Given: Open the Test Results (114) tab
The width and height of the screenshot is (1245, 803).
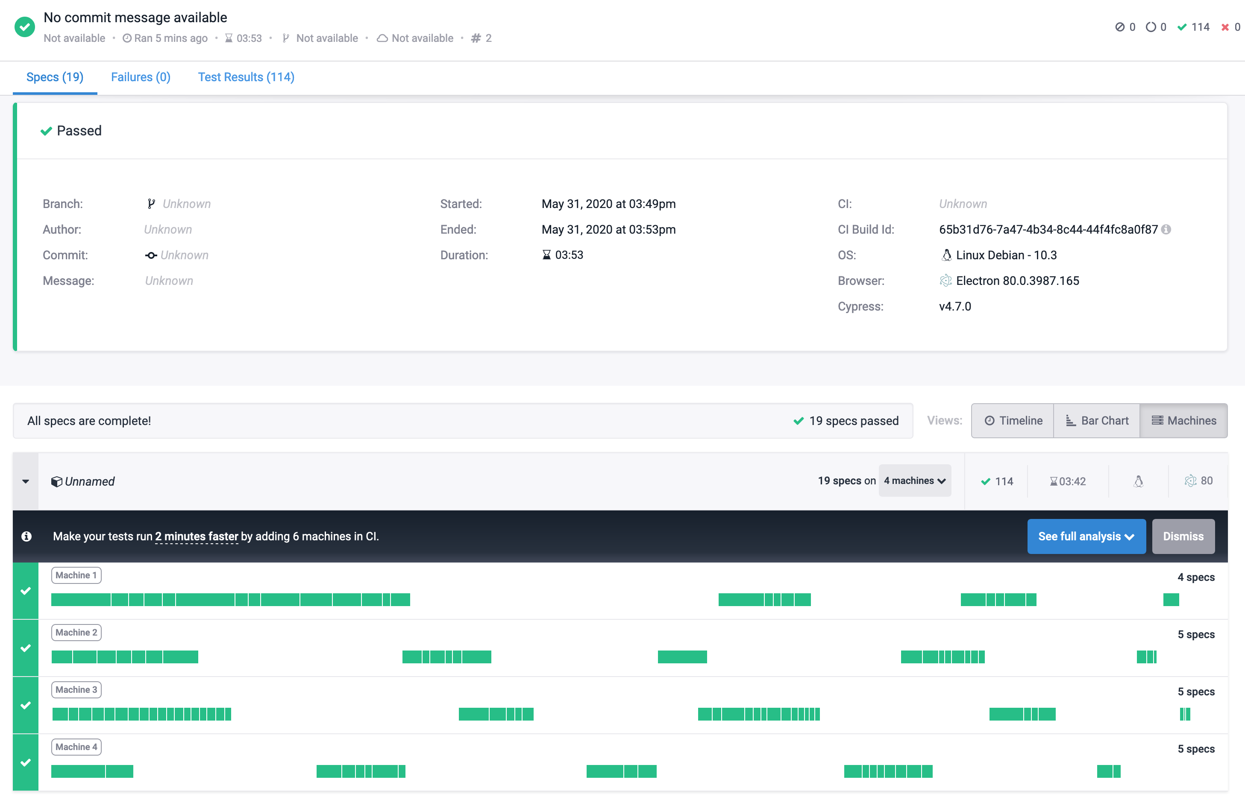Looking at the screenshot, I should point(246,77).
